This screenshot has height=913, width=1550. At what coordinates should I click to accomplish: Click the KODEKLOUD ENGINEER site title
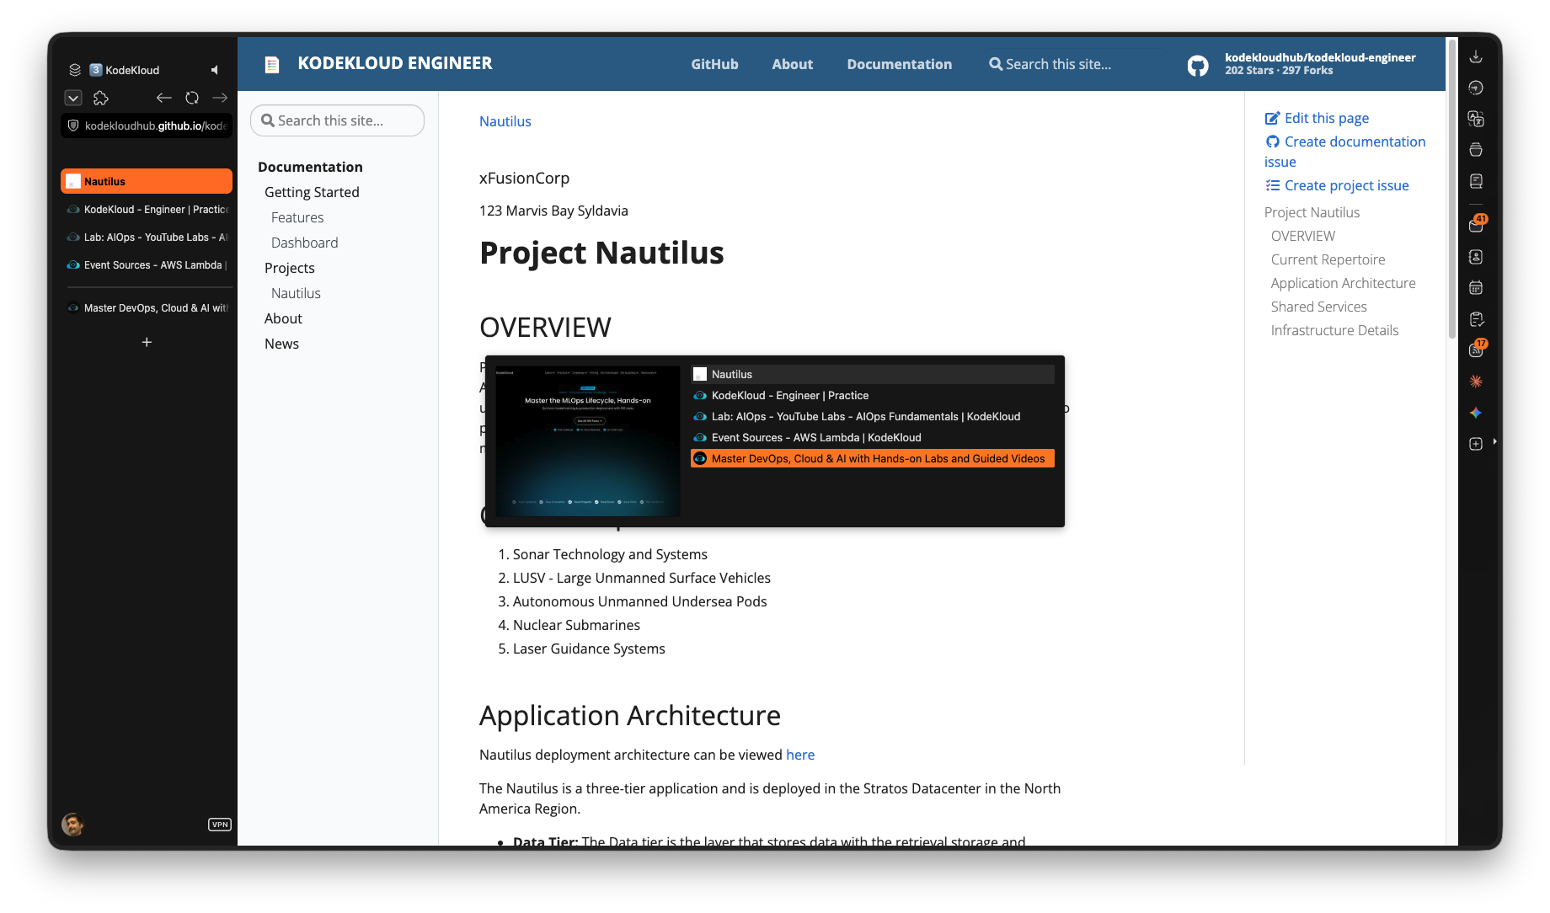pyautogui.click(x=395, y=63)
